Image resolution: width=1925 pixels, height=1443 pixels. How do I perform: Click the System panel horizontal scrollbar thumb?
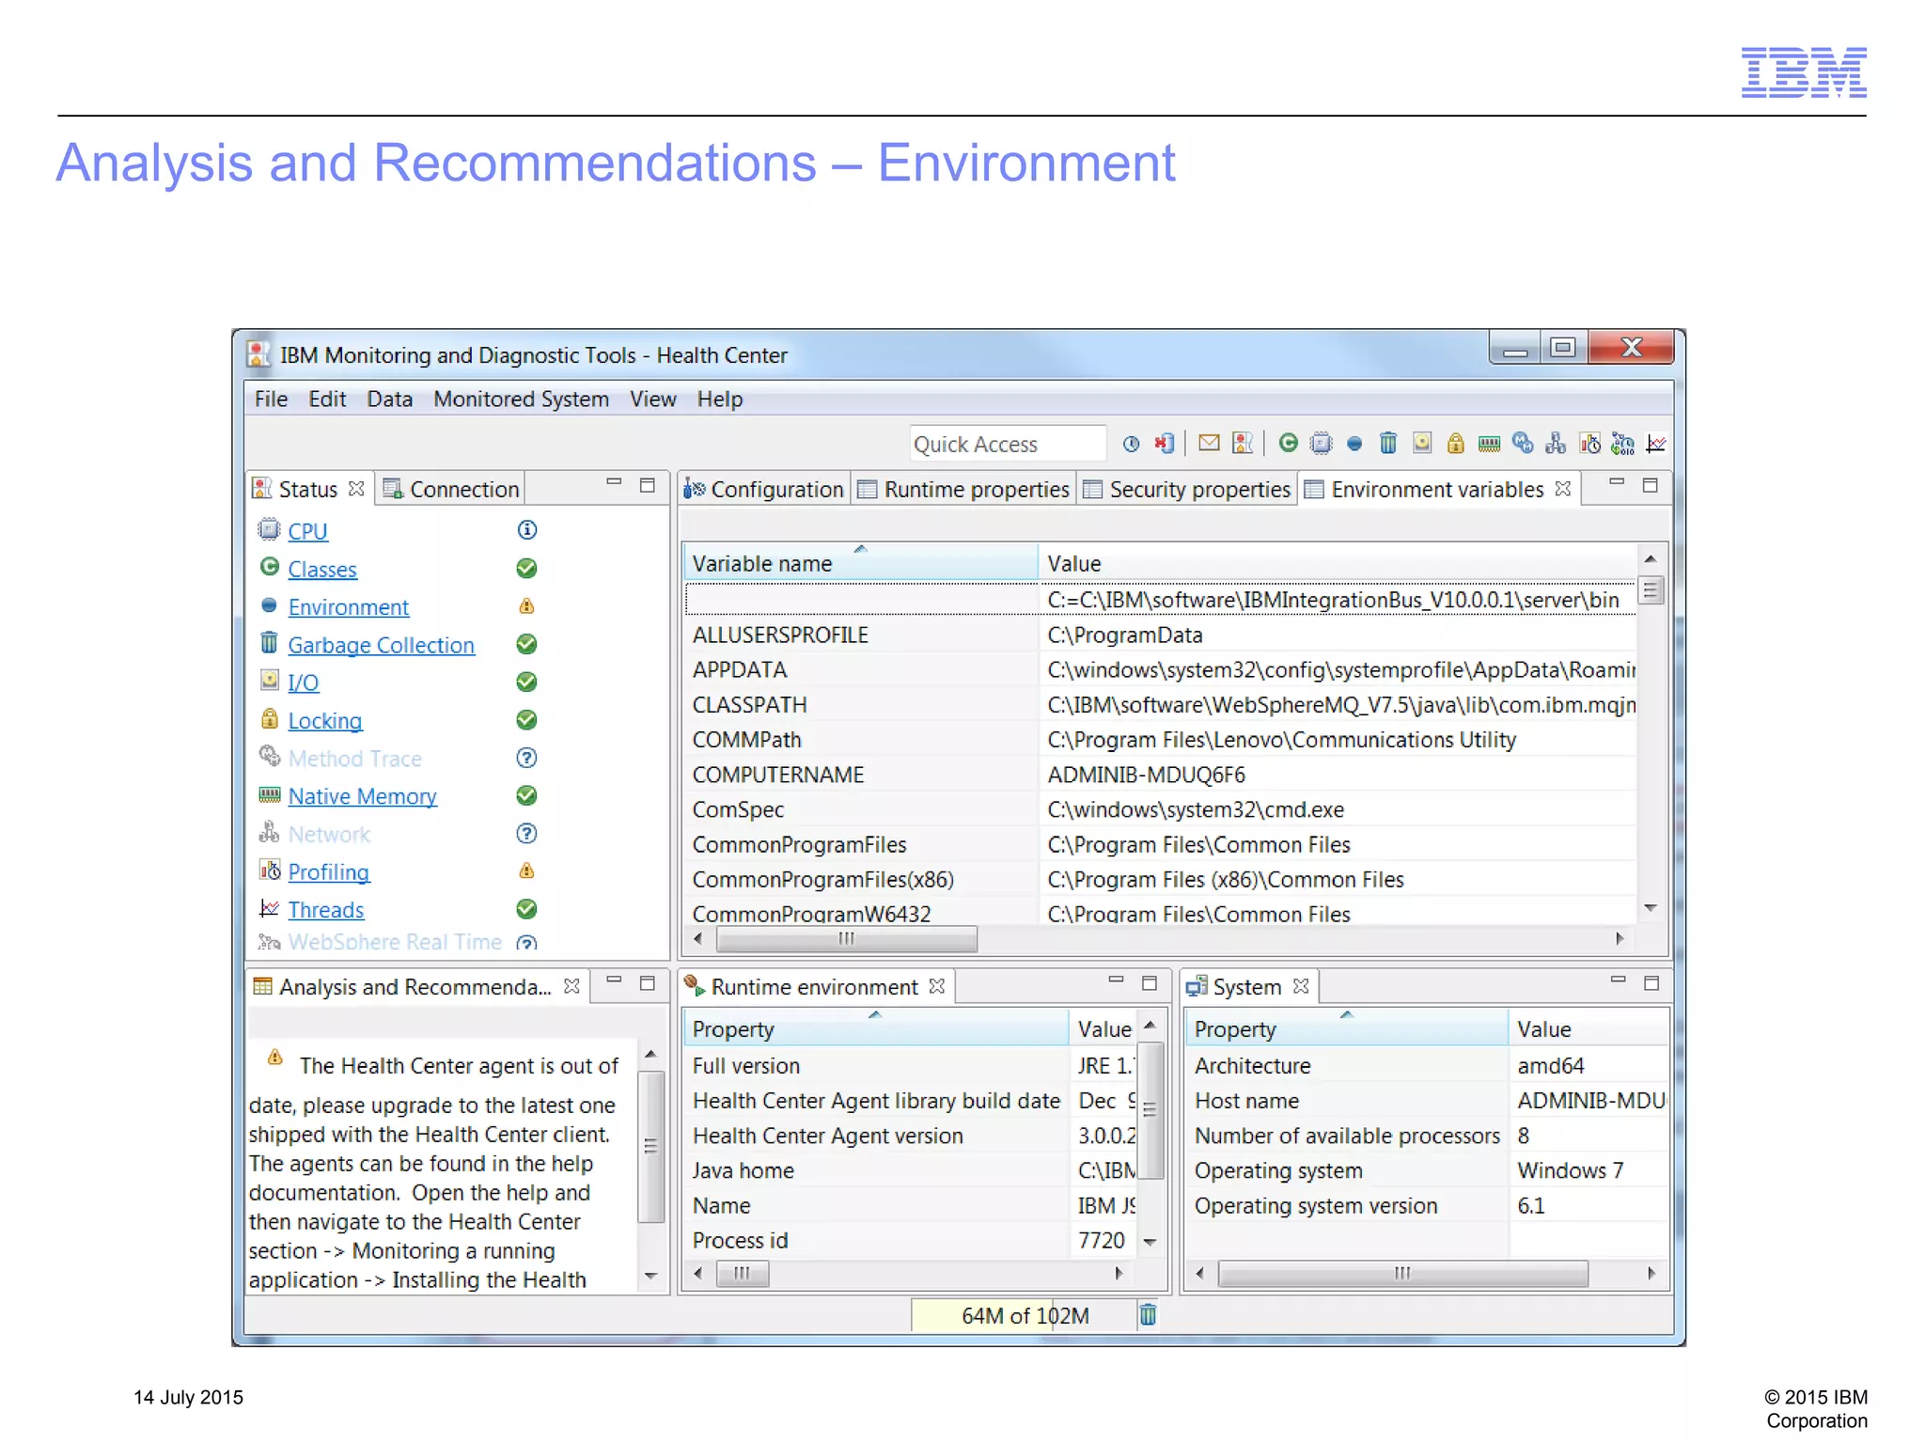pos(1402,1274)
